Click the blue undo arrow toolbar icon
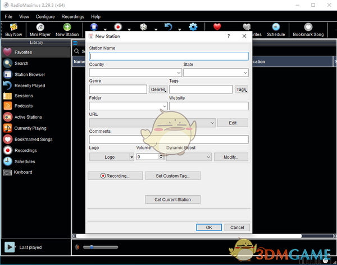 tap(168, 27)
